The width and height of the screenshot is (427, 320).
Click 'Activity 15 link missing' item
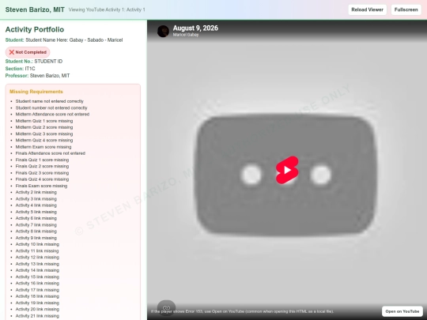tap(37, 277)
